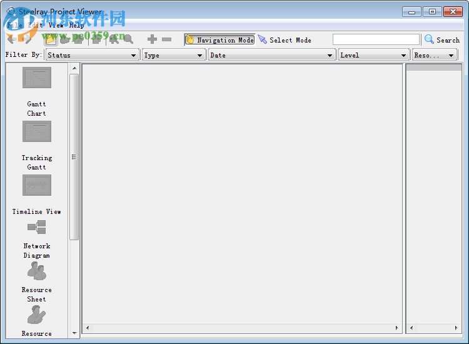The height and width of the screenshot is (344, 469).
Task: Open the Edit menu
Action: click(35, 25)
